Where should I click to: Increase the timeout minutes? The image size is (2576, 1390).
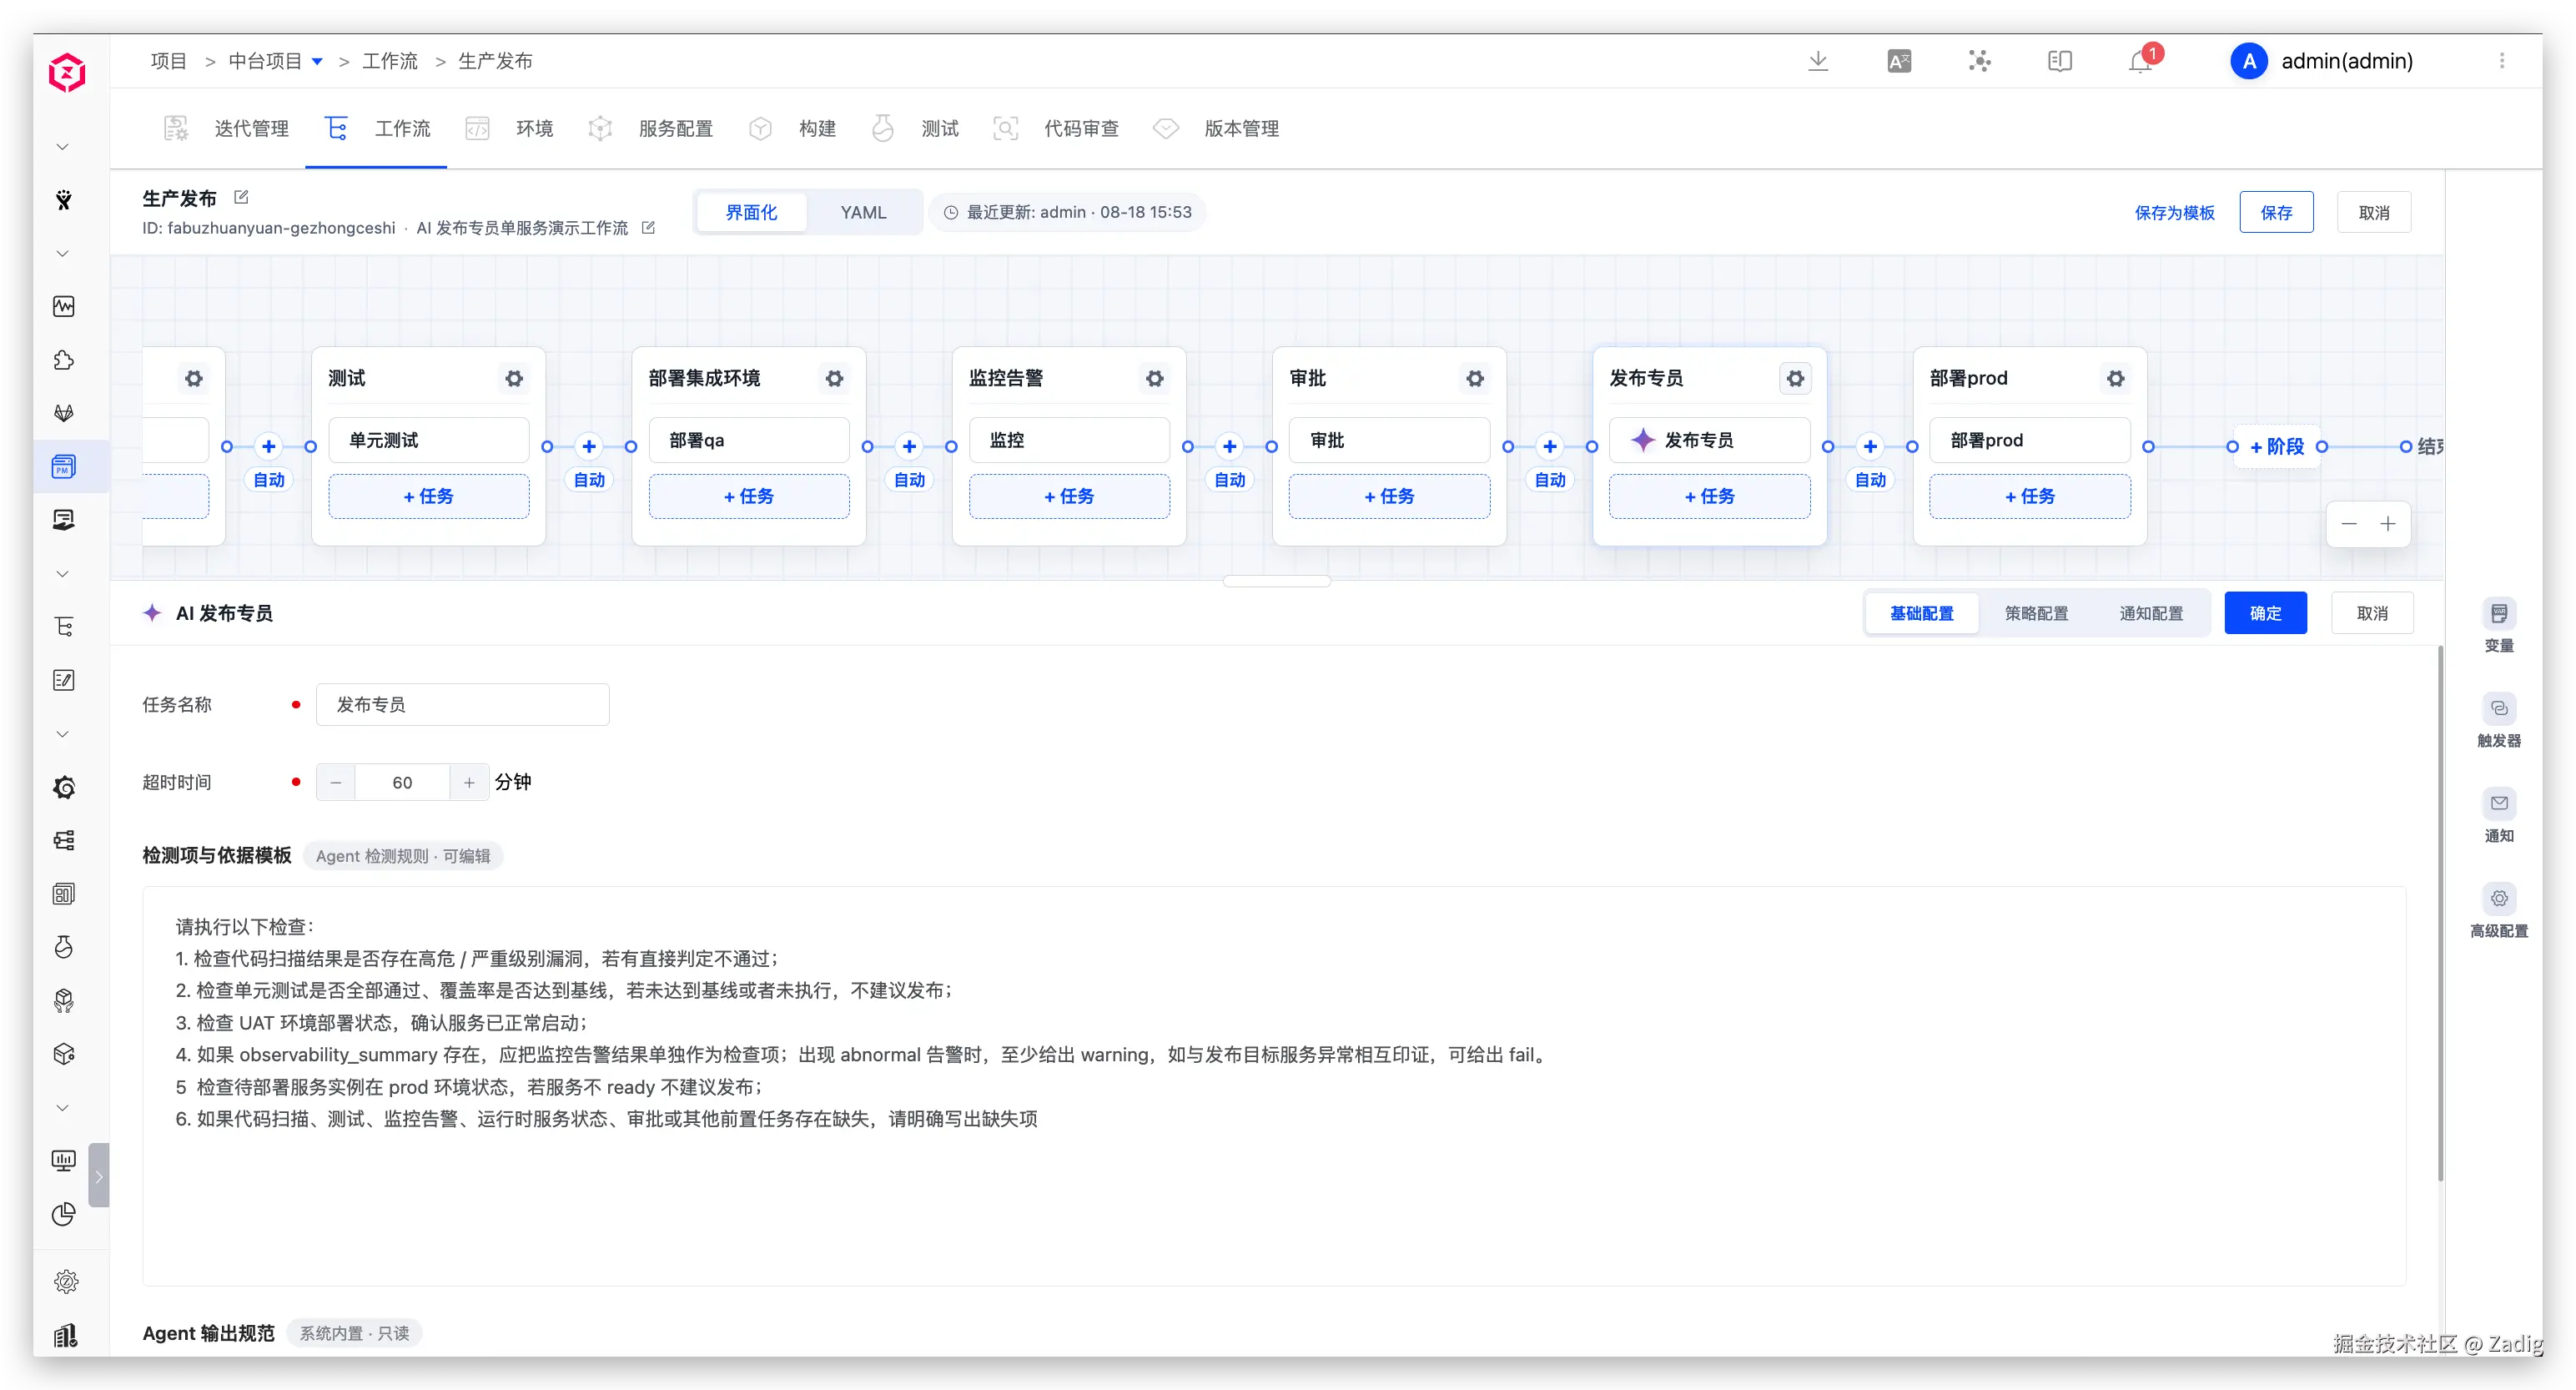(469, 782)
